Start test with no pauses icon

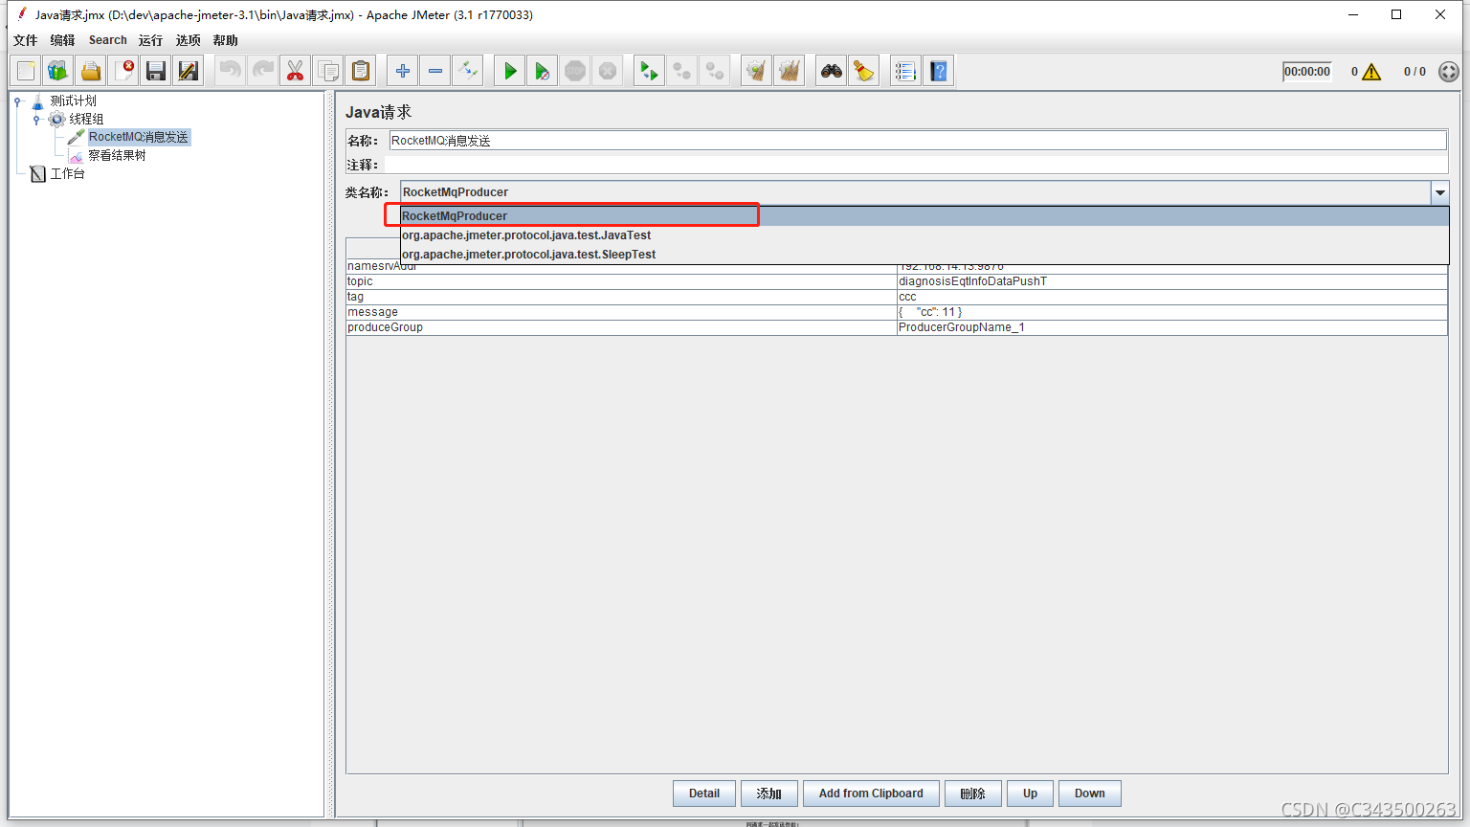(x=543, y=71)
